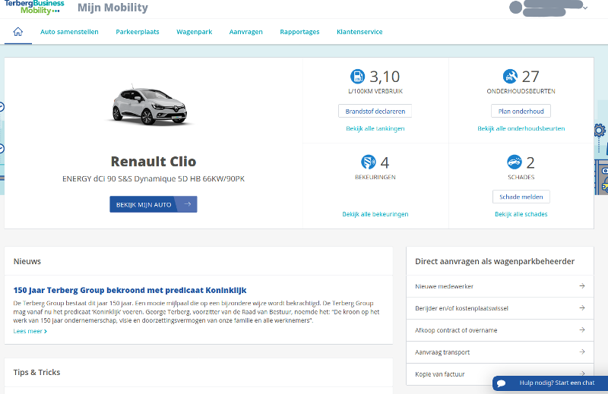This screenshot has width=608, height=394.
Task: Select Nieuwe medewerker request
Action: click(x=500, y=286)
